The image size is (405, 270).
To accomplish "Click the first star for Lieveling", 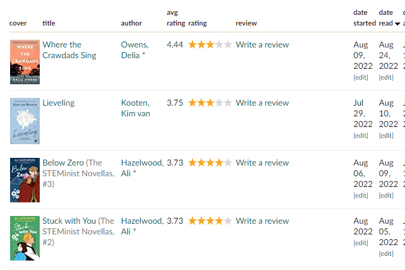I will click(x=193, y=103).
